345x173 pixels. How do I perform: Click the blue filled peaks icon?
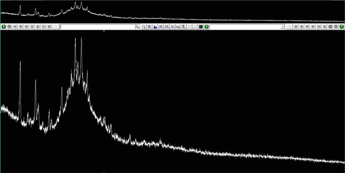[155, 27]
